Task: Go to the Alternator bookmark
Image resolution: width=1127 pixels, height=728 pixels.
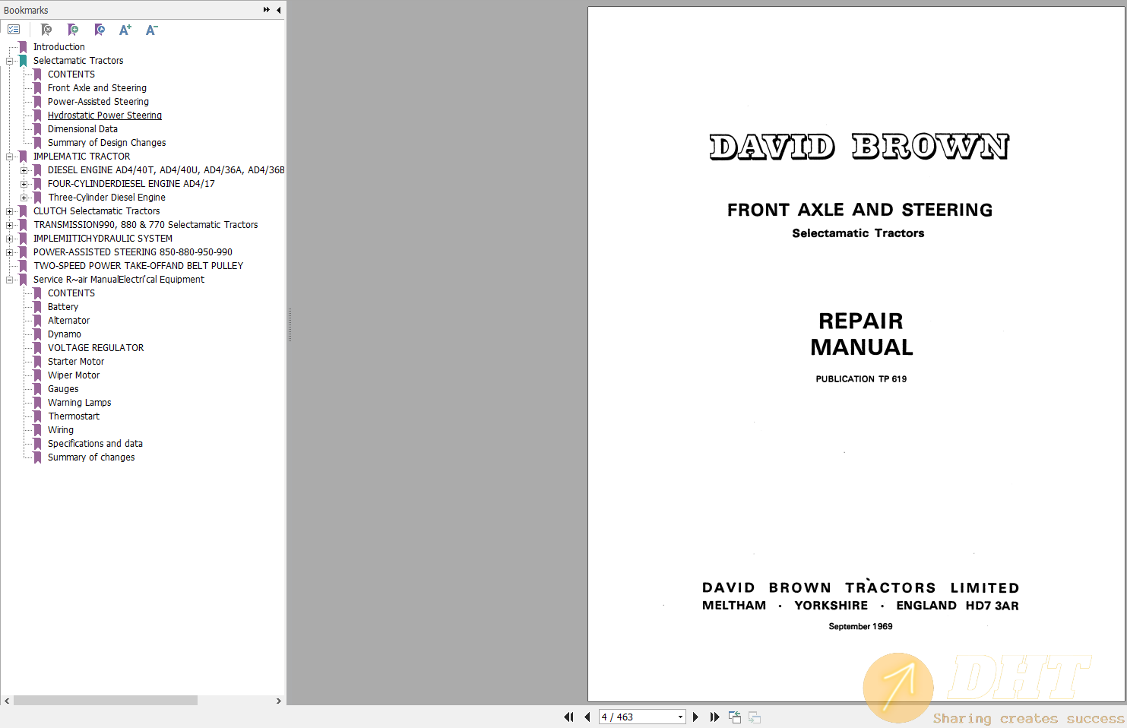Action: tap(68, 320)
